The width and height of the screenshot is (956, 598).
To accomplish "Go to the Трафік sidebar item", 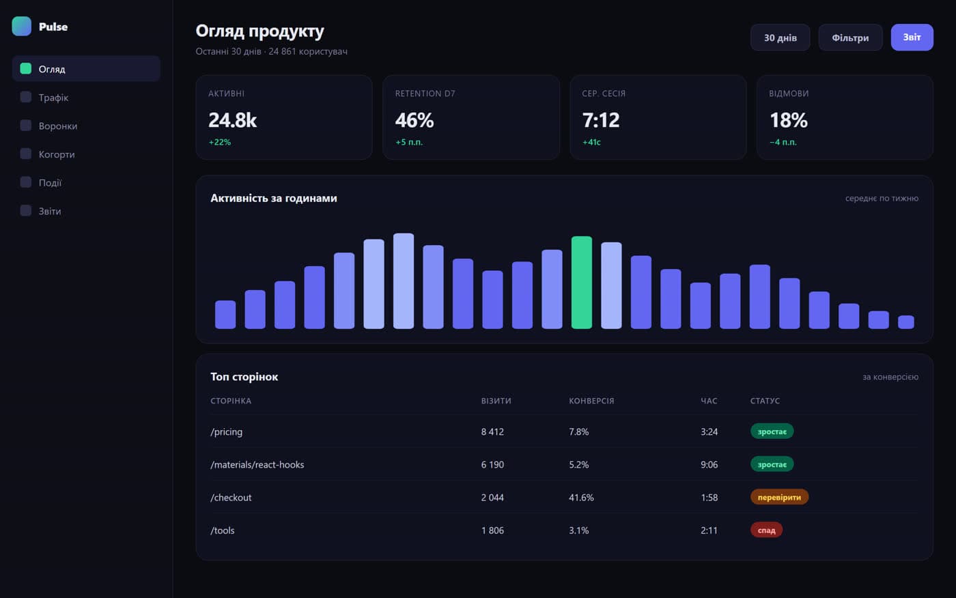I will 86,98.
